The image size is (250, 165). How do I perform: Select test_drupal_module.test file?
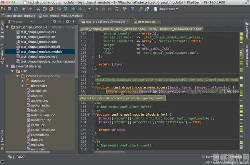coord(39,57)
